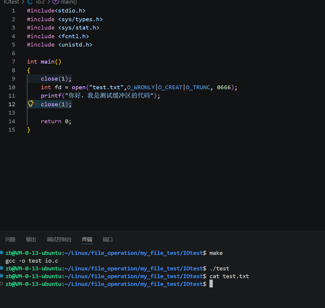Click the make command in terminal
This screenshot has width=325, height=308.
216,253
